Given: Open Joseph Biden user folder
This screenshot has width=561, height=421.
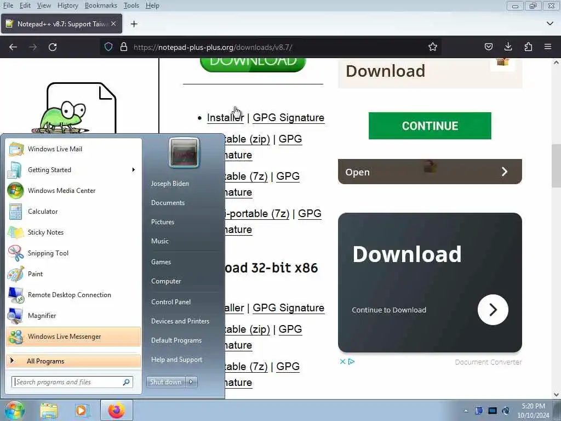Looking at the screenshot, I should [170, 183].
